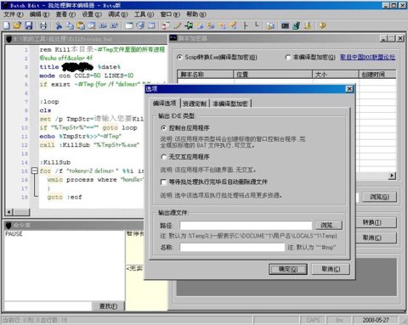Open the 编辑(E) menu

tap(39, 14)
